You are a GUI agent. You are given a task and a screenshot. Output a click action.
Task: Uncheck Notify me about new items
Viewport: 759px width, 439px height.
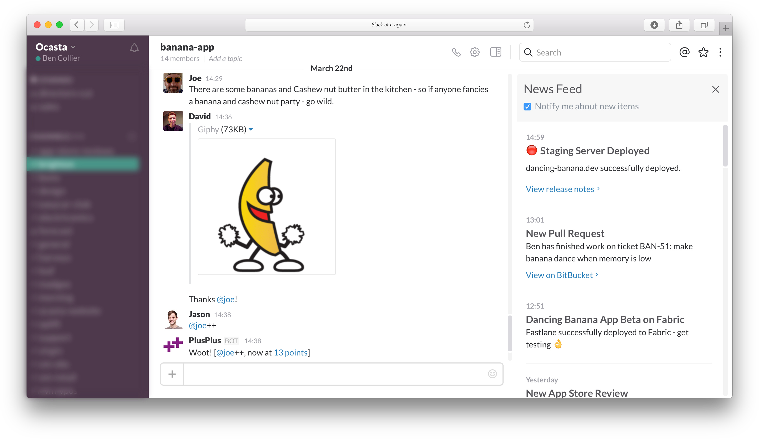[527, 106]
